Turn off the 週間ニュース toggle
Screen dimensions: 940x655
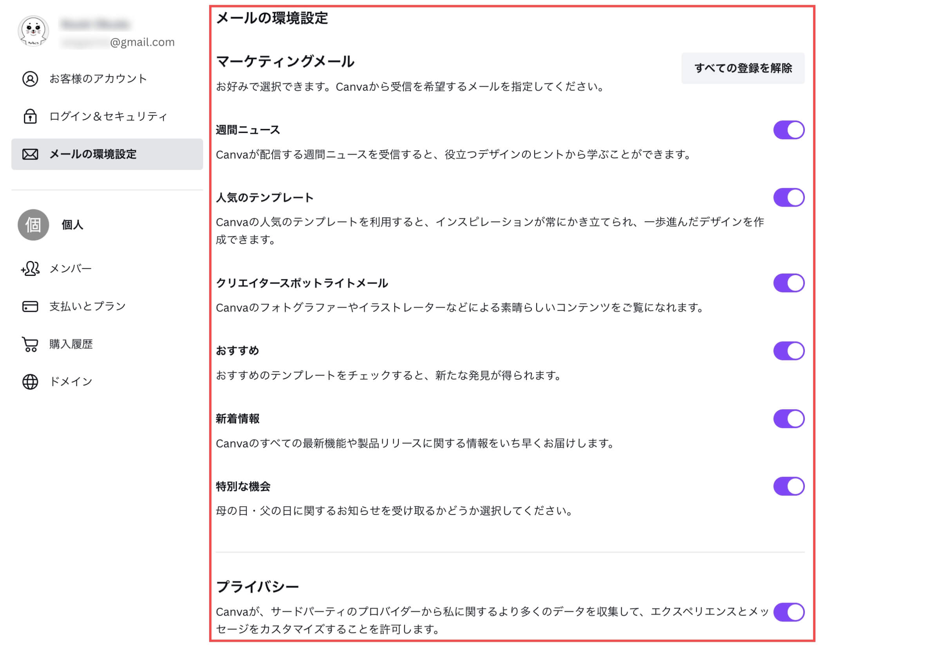click(x=790, y=130)
